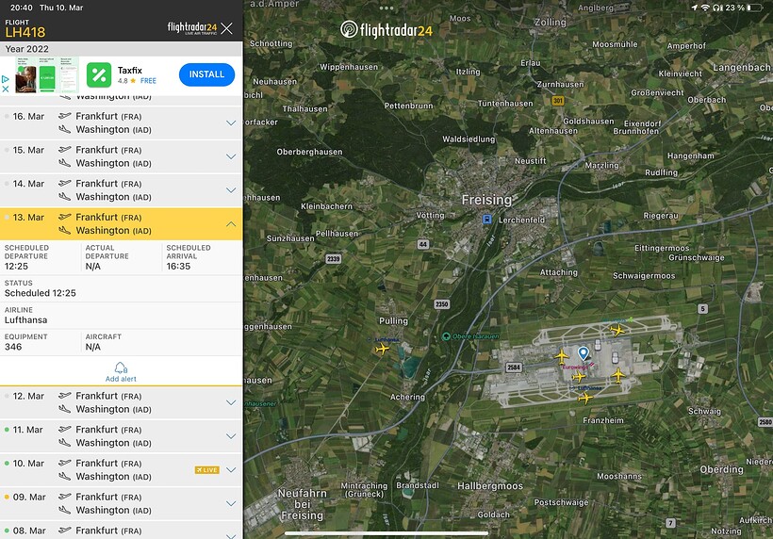
Task: Select the 12. Mar Washington (IAD) arrival text
Action: 113,409
